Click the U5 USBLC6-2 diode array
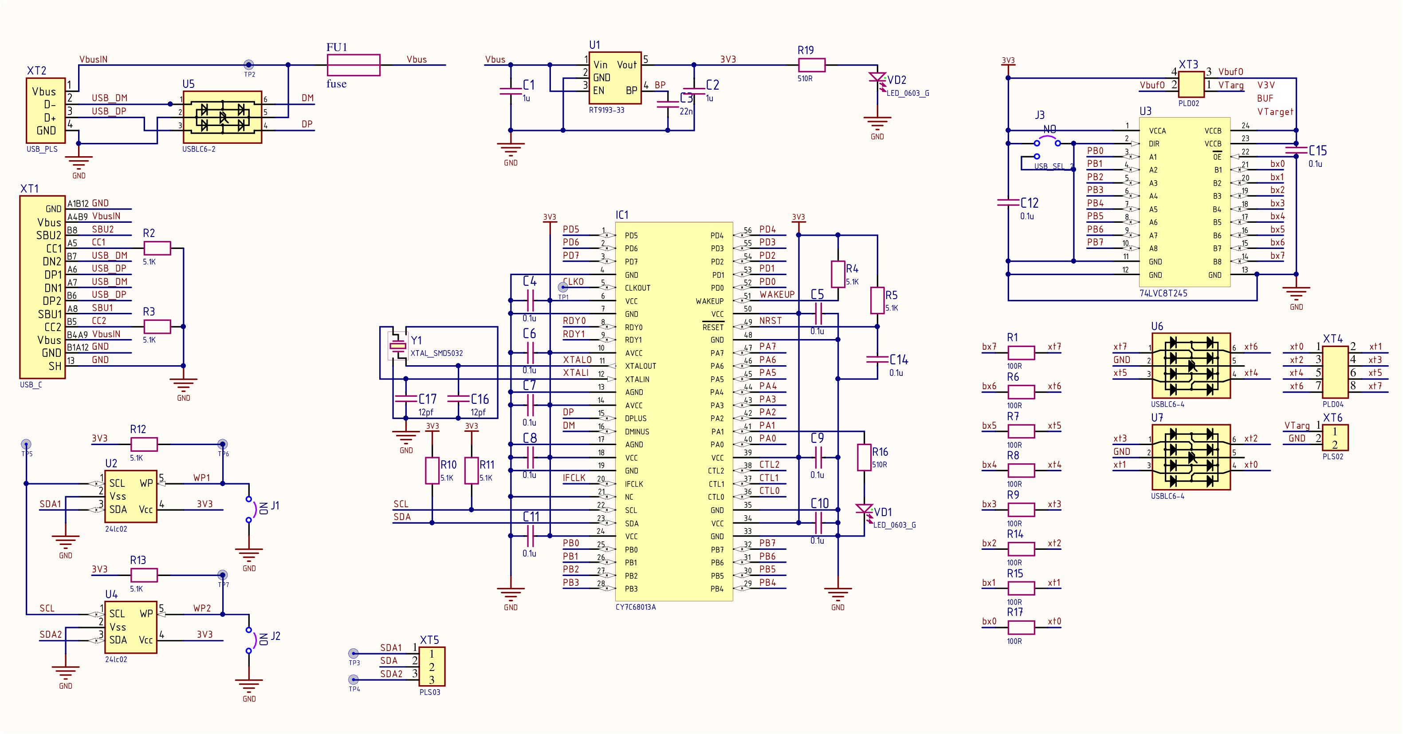The image size is (1403, 734). [x=222, y=117]
